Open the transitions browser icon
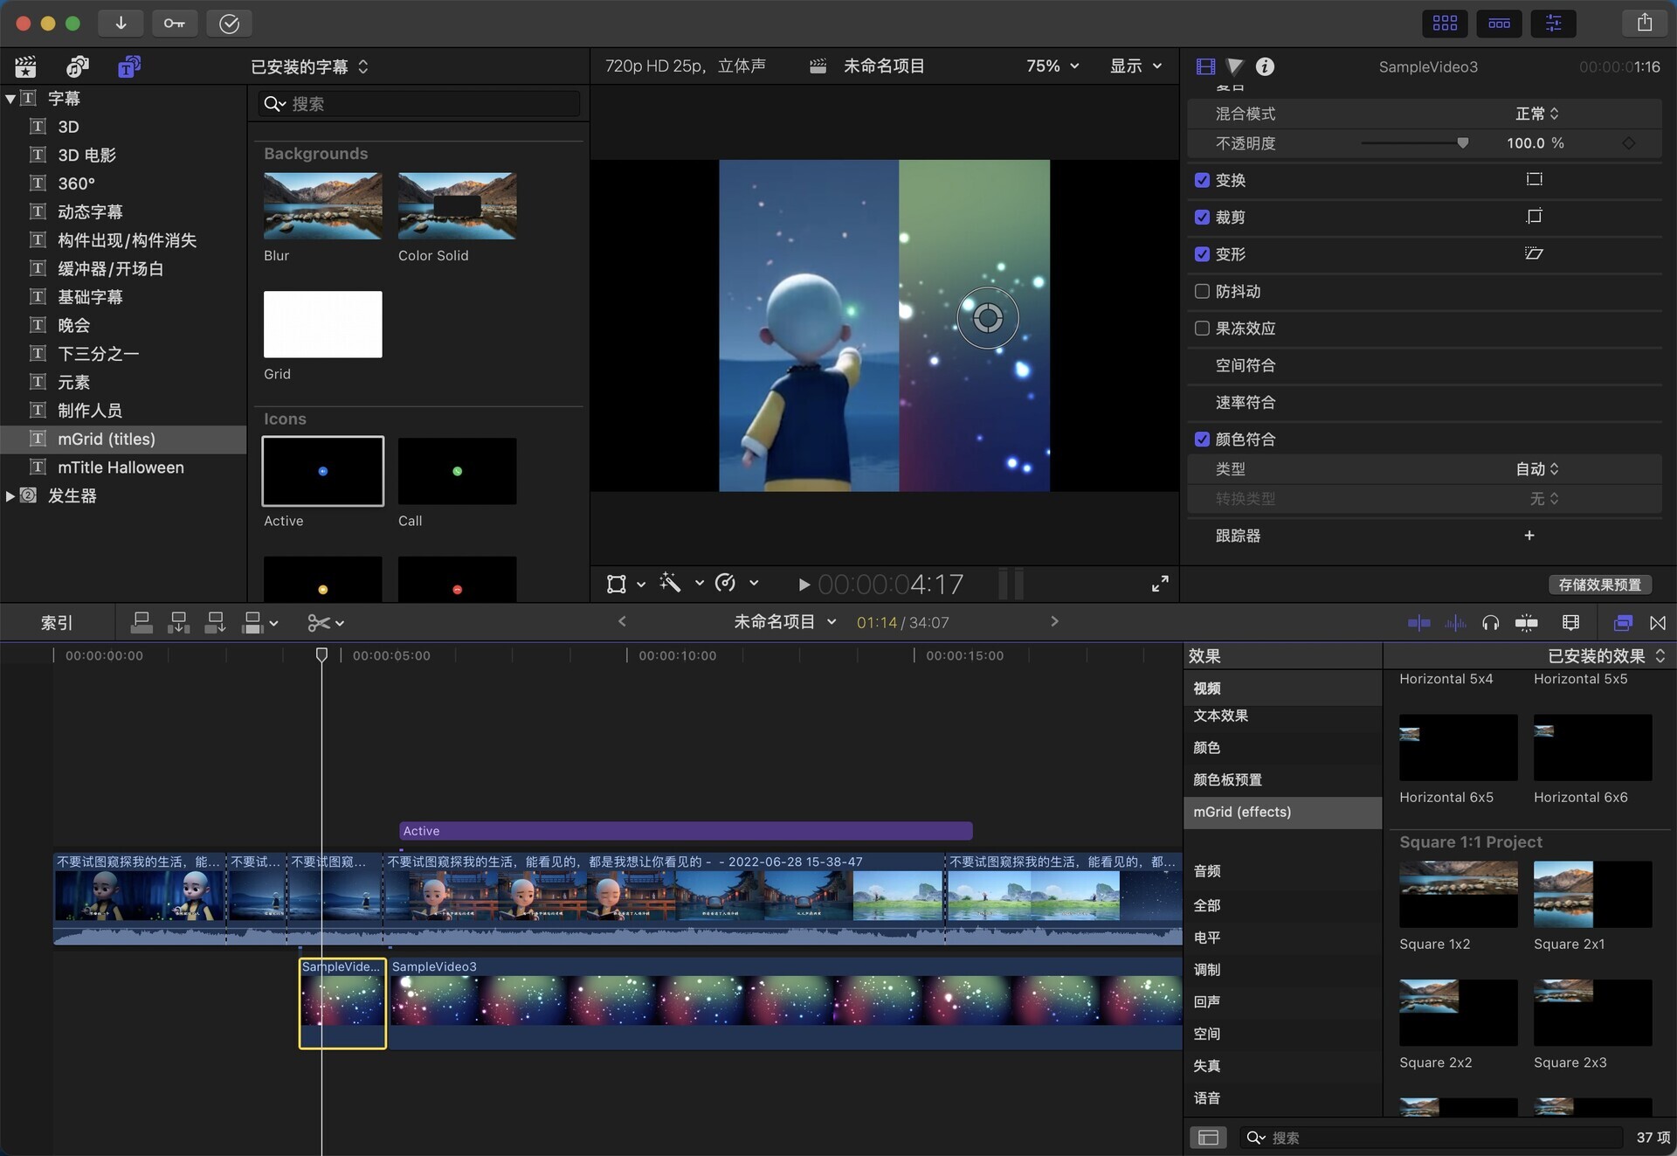The width and height of the screenshot is (1677, 1156). point(1658,622)
